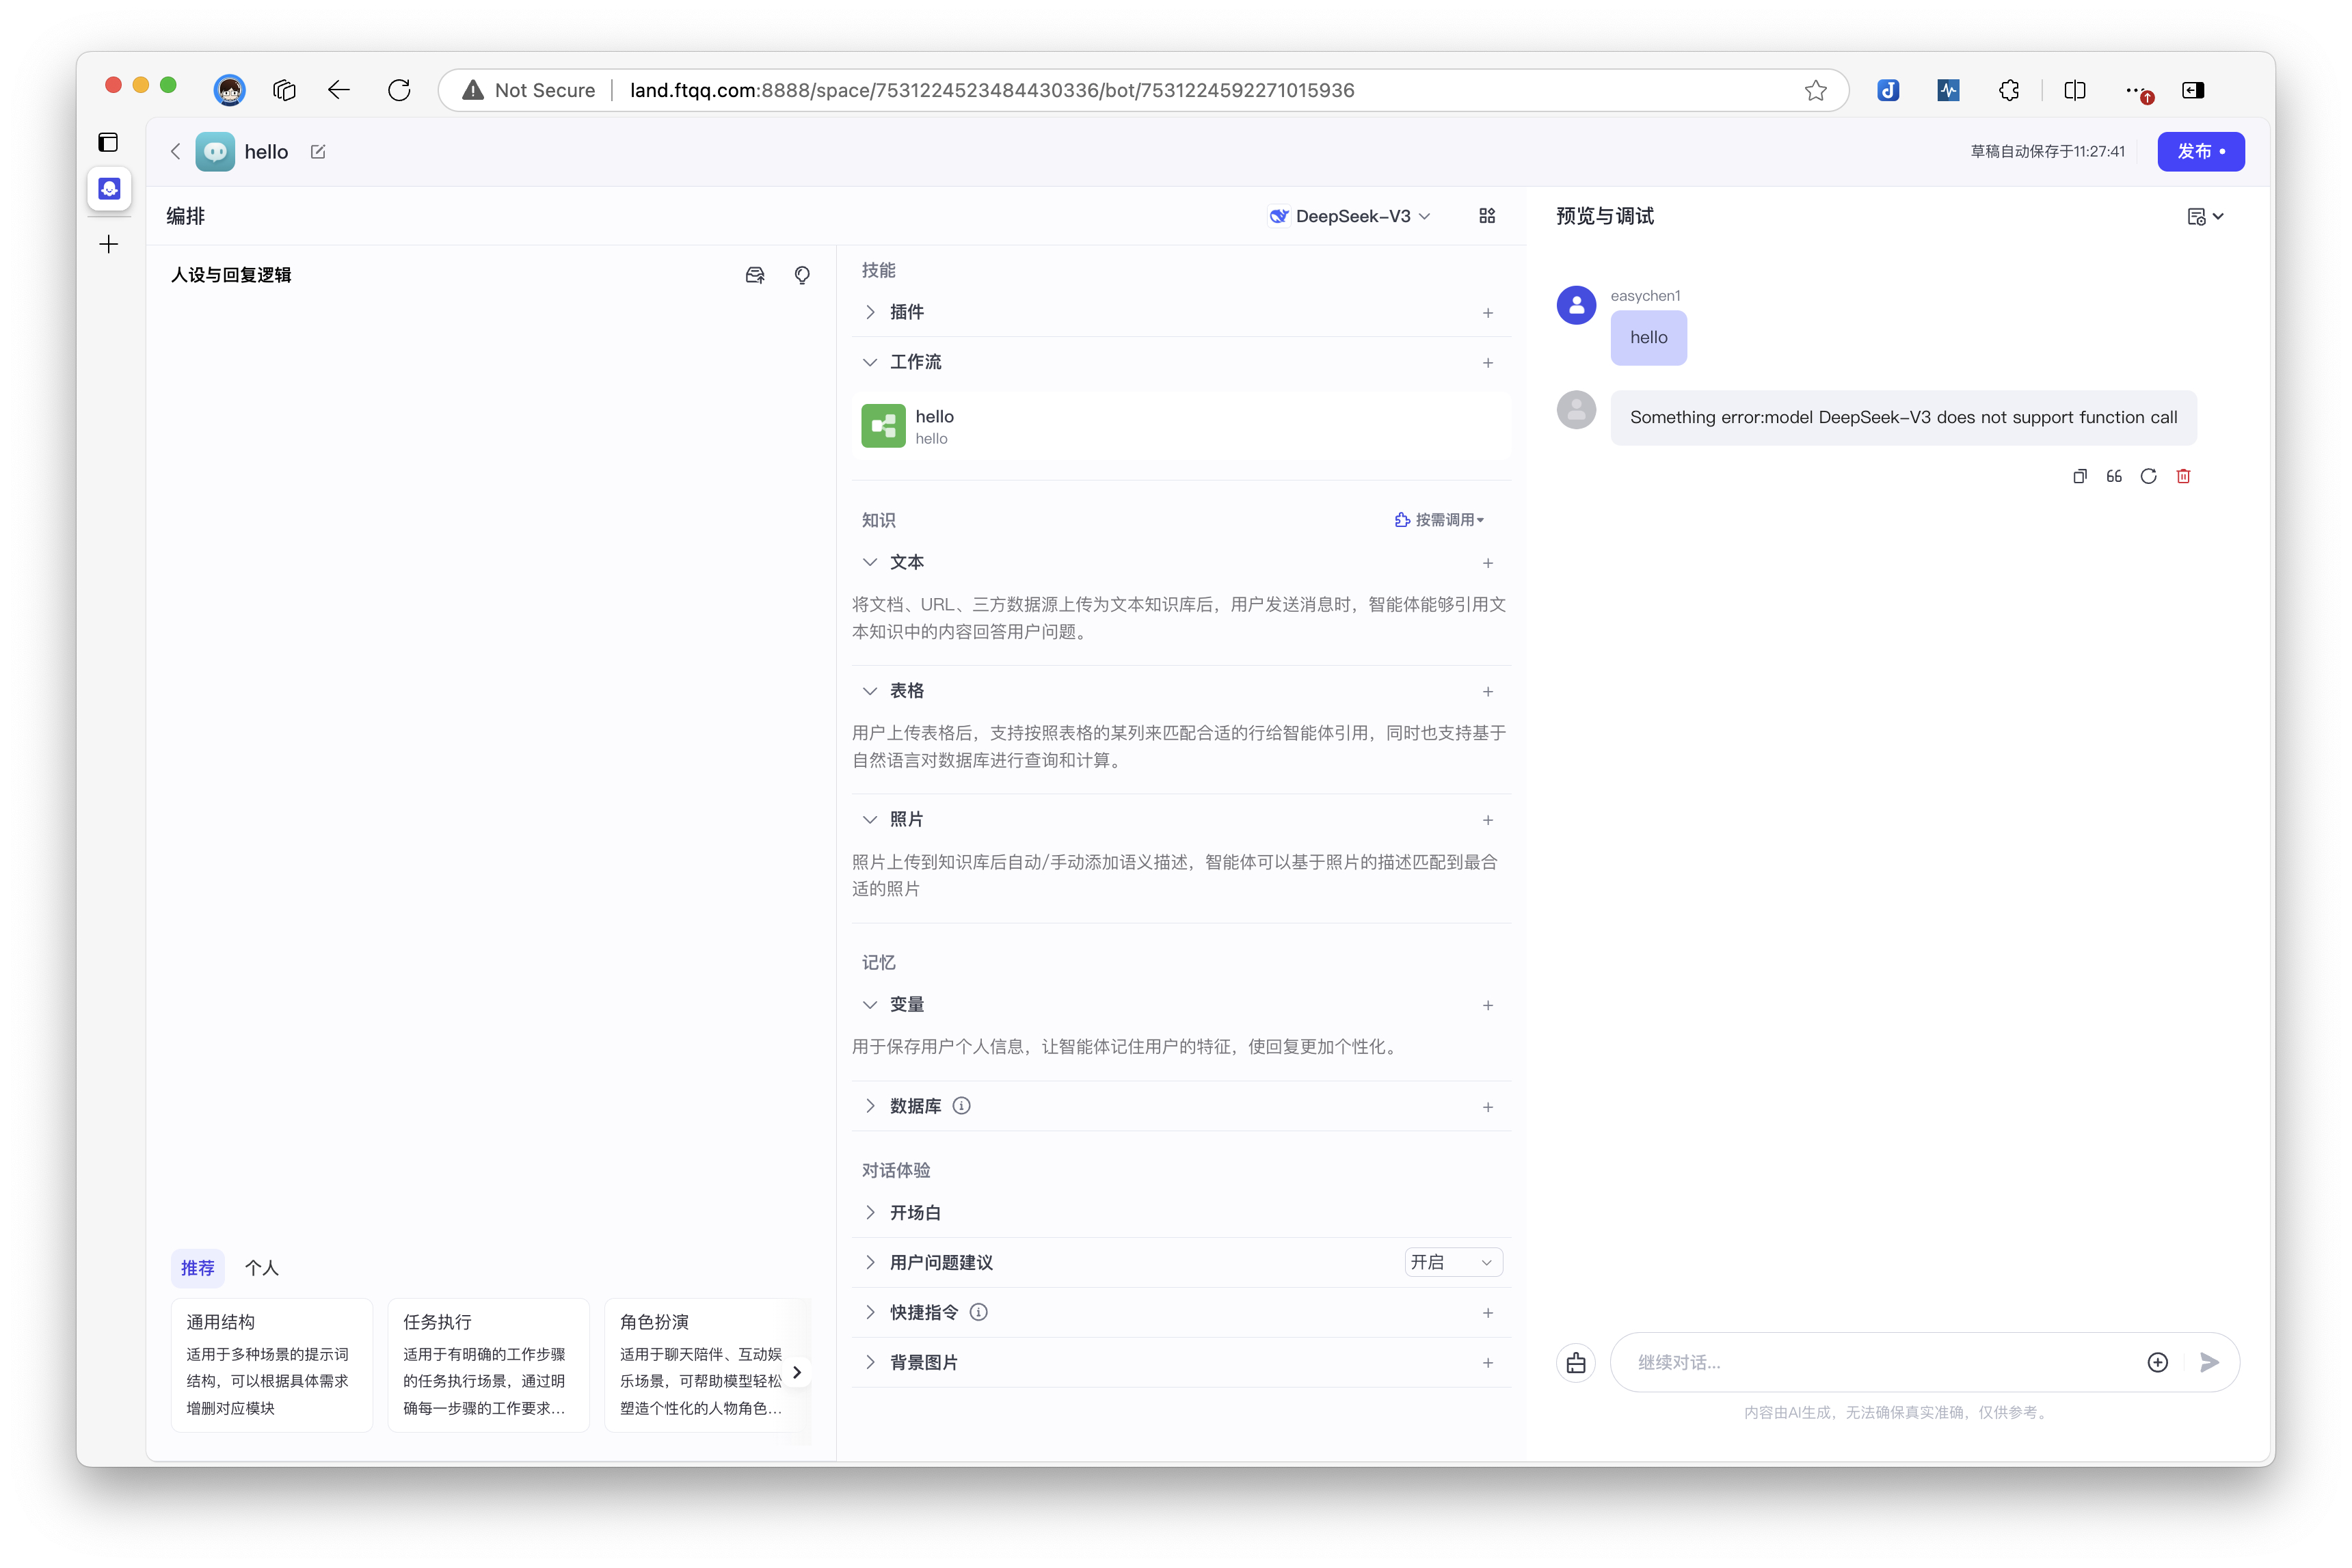Expand the 插件 section
2352x1568 pixels.
[870, 312]
